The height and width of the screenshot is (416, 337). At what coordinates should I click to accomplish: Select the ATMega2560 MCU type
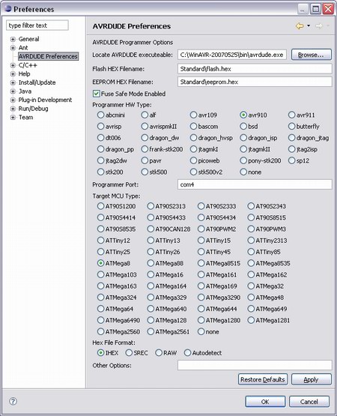pos(100,331)
